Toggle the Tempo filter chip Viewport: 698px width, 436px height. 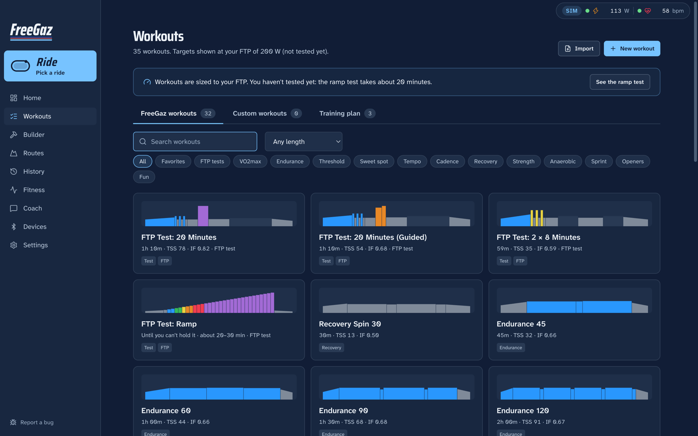(412, 161)
